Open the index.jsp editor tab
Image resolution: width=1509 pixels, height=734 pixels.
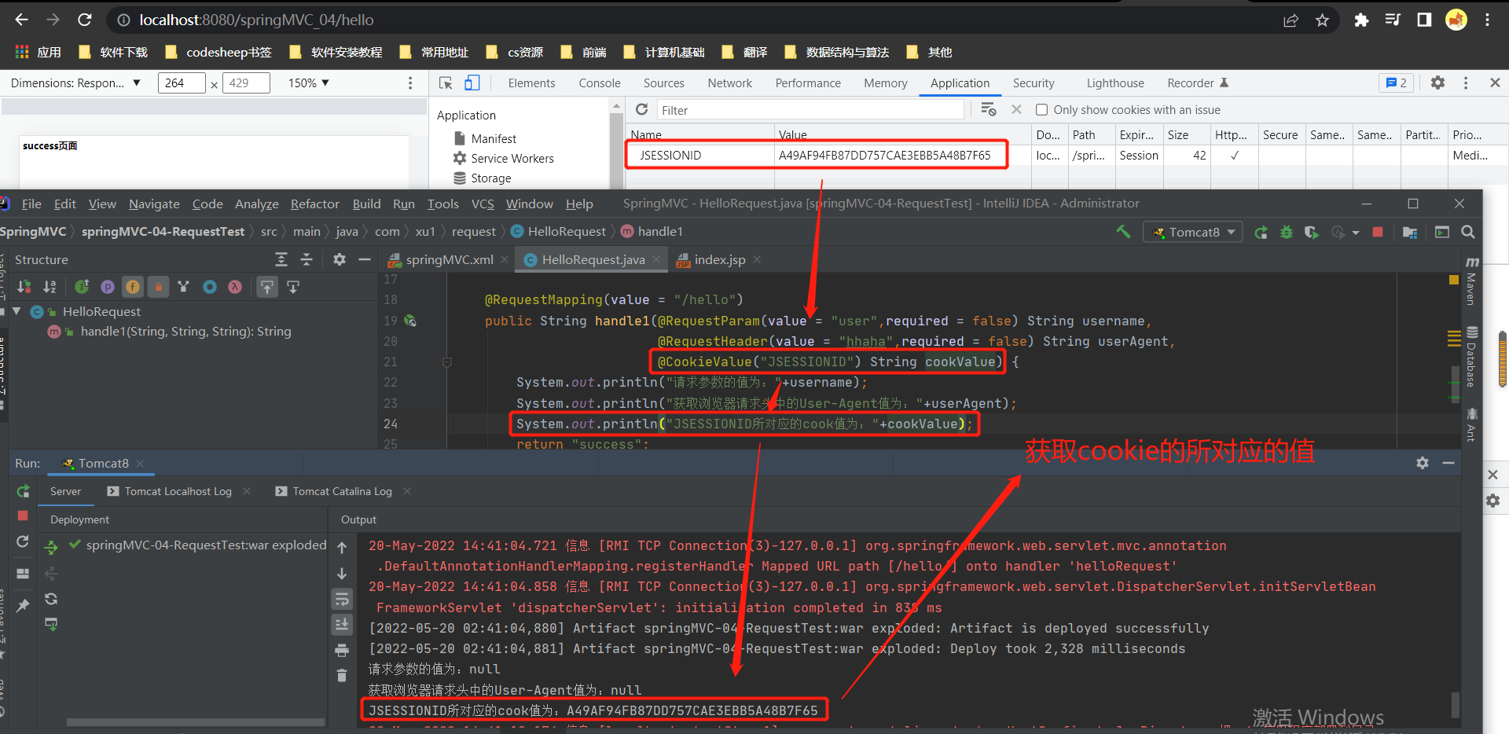(x=720, y=259)
